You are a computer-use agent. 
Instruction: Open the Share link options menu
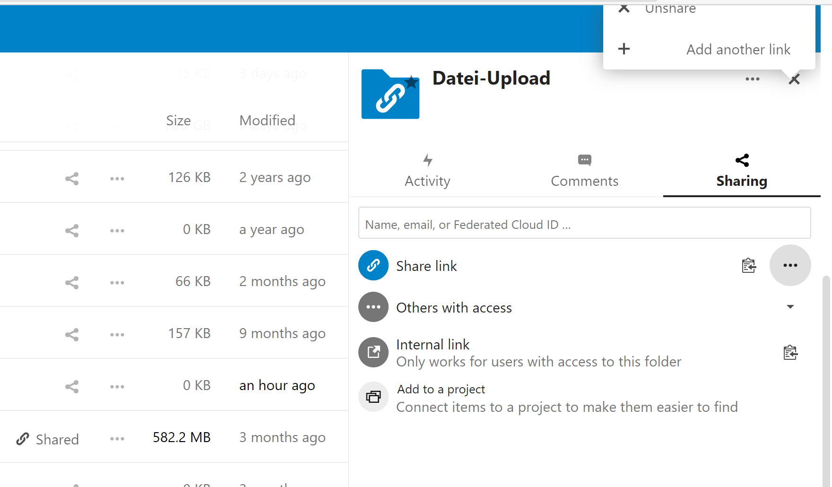(x=790, y=265)
